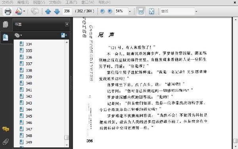This screenshot has width=238, height=149.
Task: Toggle fit one full page view
Action: [152, 11]
